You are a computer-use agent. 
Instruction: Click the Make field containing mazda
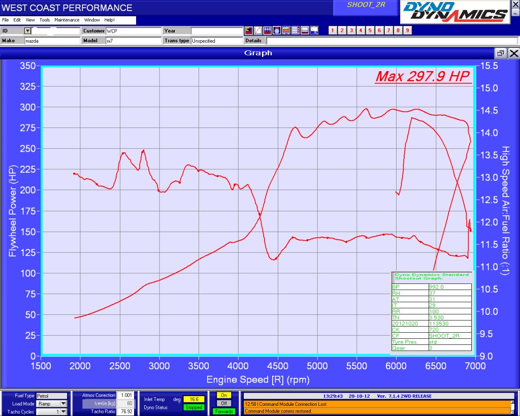[52, 41]
